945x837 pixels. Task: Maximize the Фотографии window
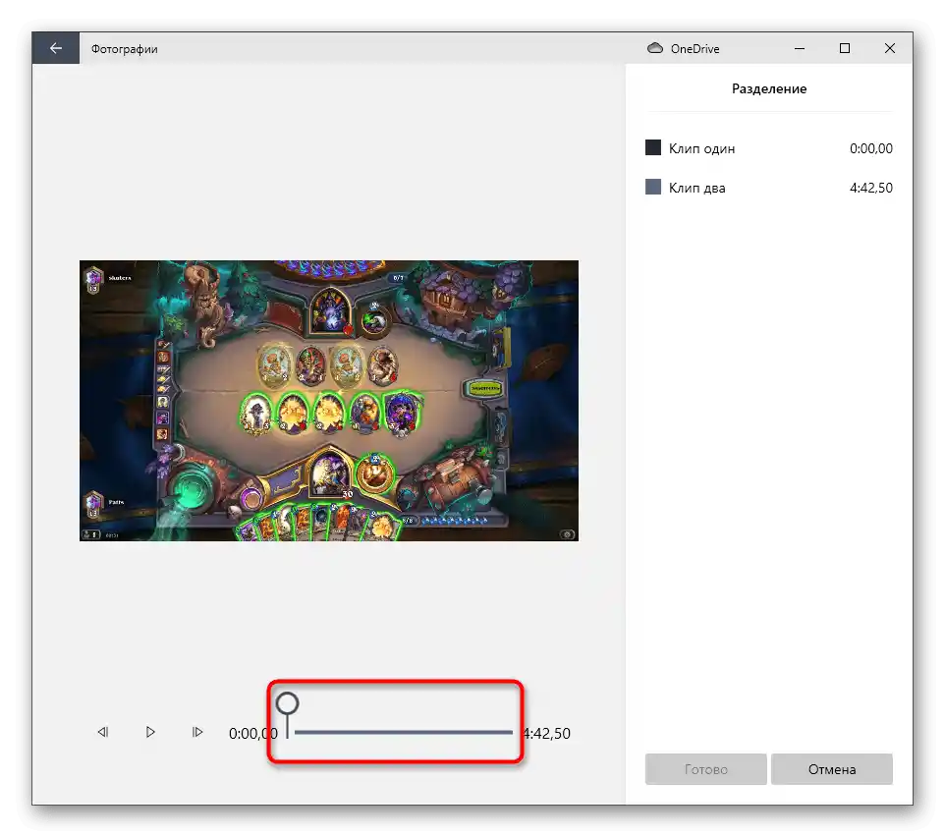pyautogui.click(x=845, y=48)
